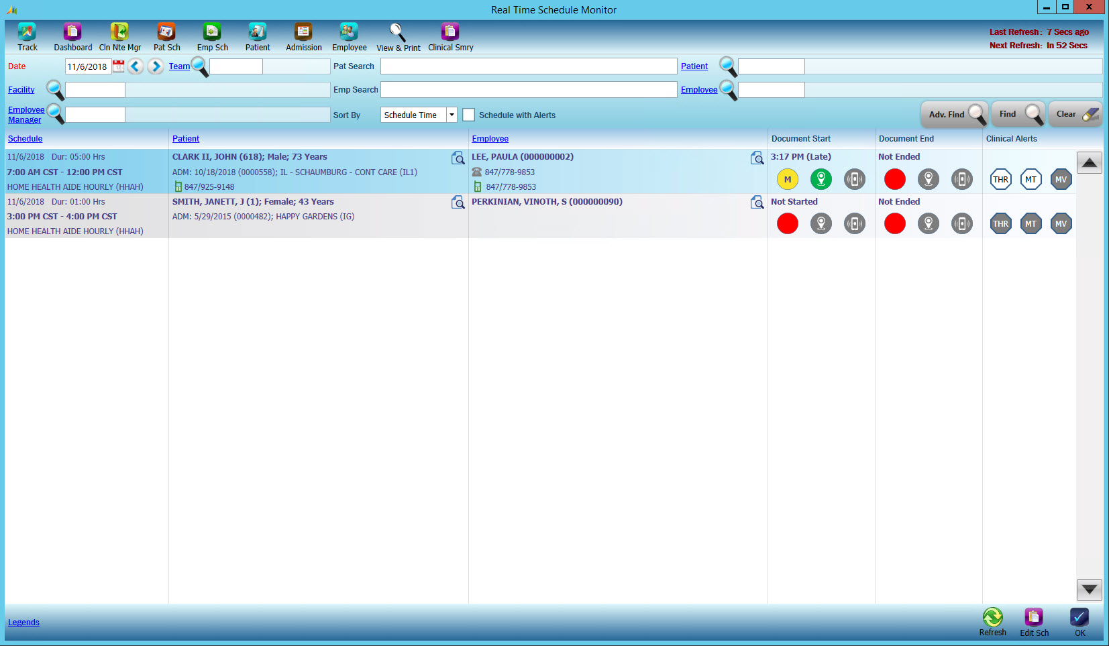Open the View & Print tool
The height and width of the screenshot is (646, 1109).
point(398,36)
